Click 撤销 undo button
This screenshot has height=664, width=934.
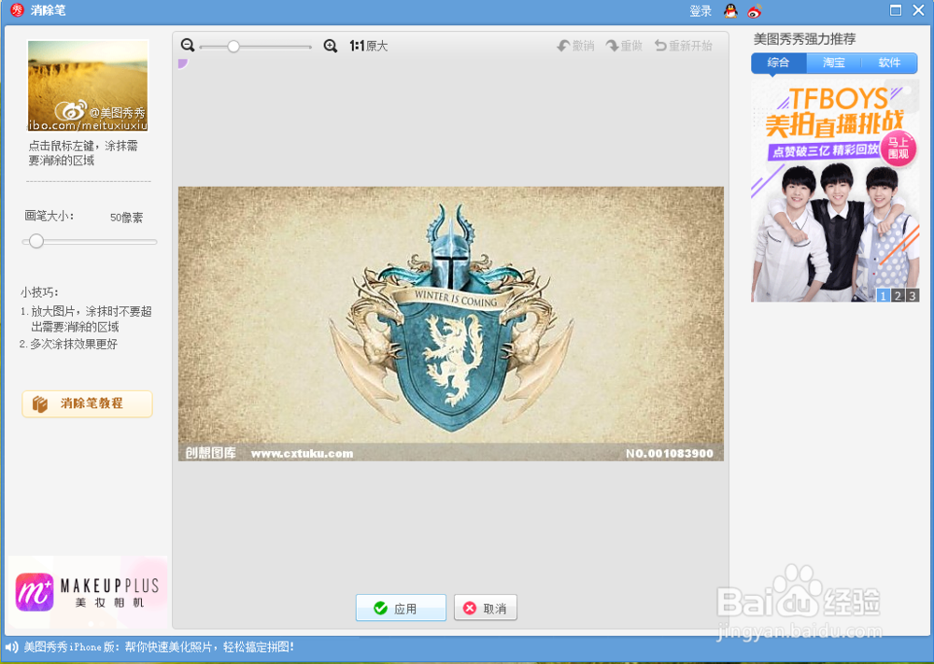tap(575, 46)
